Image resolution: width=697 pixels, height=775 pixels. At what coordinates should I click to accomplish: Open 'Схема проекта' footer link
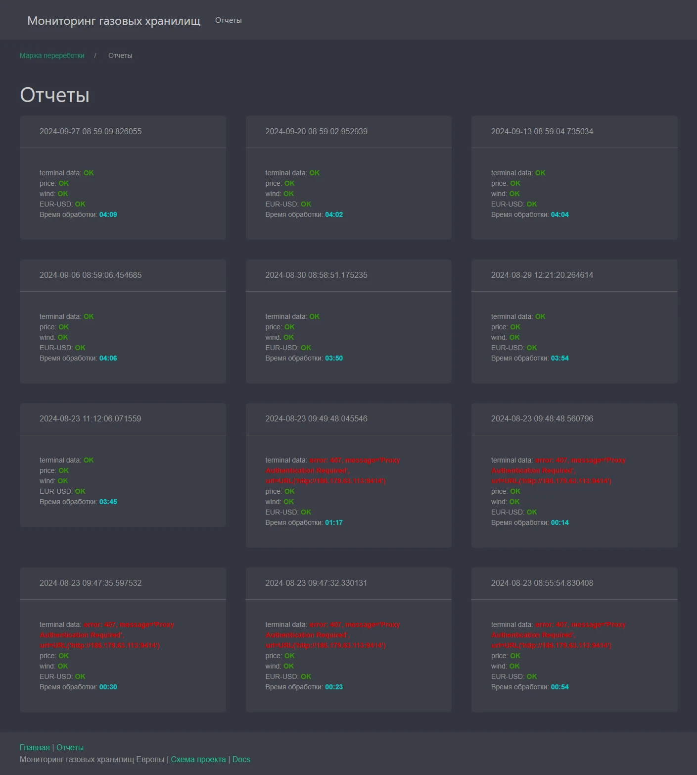pyautogui.click(x=198, y=760)
